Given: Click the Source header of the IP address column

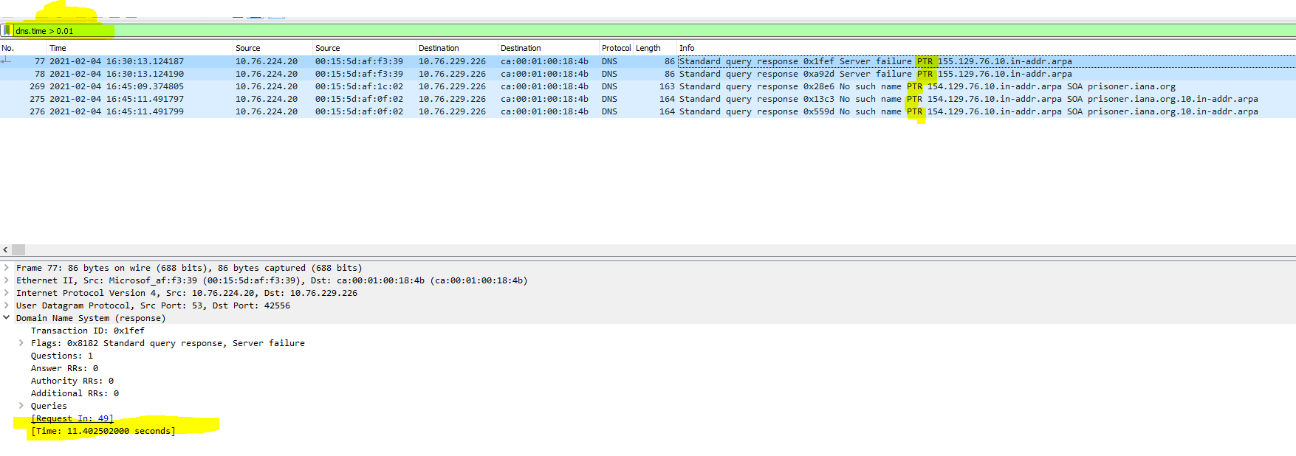Looking at the screenshot, I should pos(248,48).
